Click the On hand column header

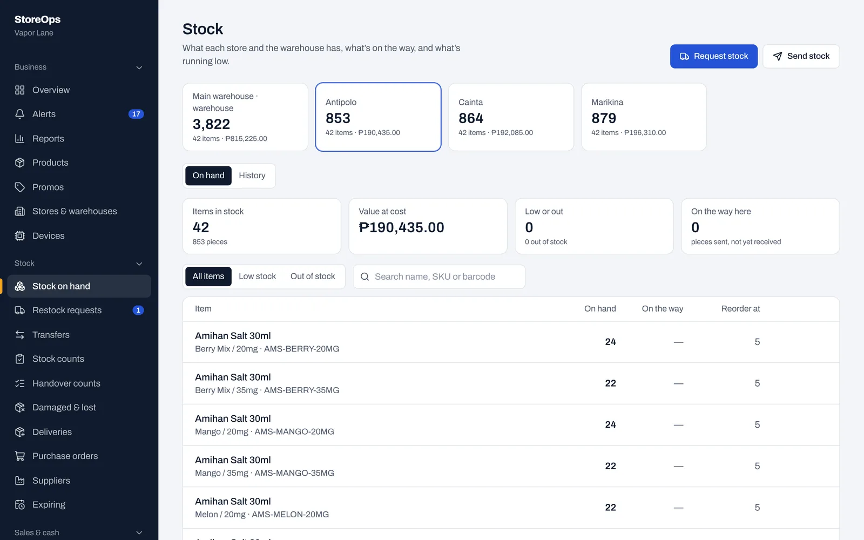point(600,309)
